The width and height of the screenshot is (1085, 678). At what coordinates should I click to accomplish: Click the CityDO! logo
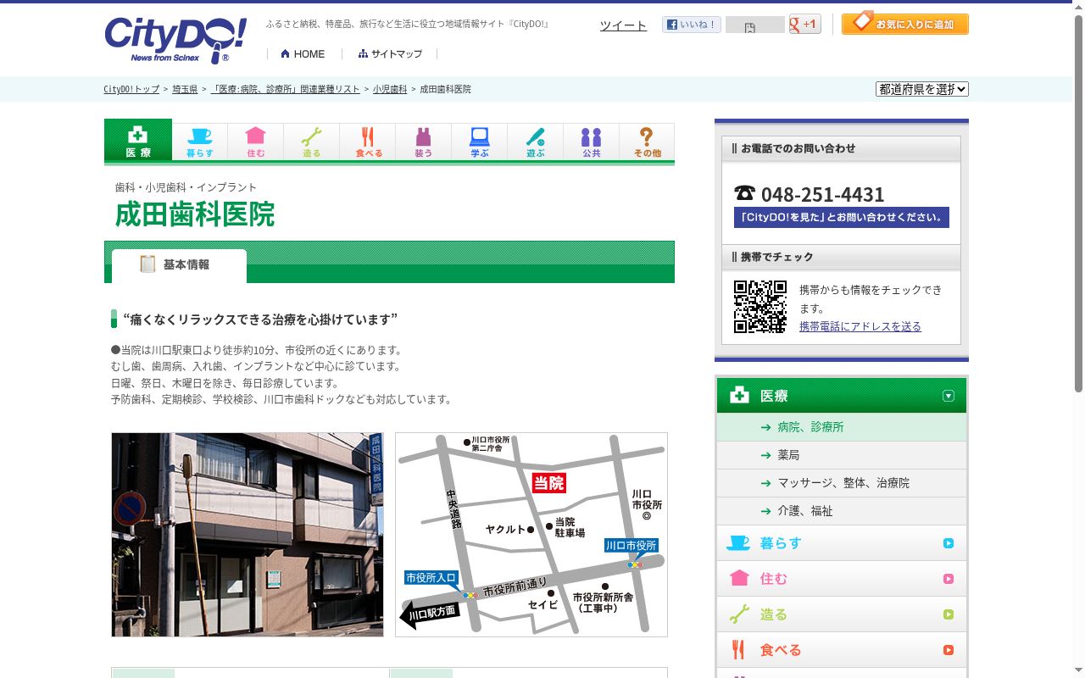tap(175, 40)
